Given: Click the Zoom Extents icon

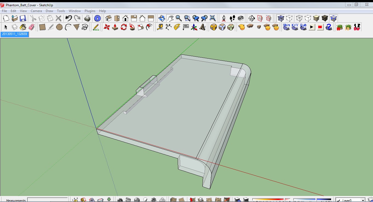Looking at the screenshot, I should [x=213, y=18].
